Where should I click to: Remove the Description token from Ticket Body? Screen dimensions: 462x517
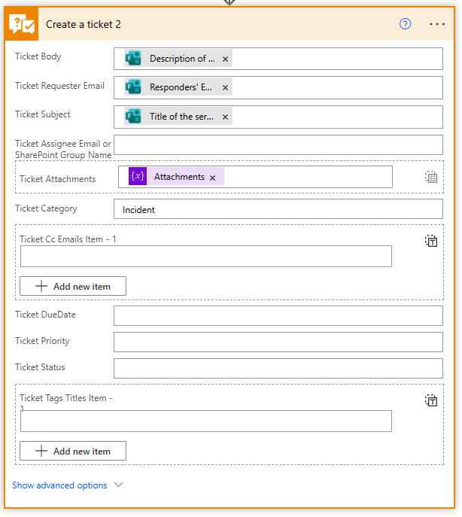coord(225,59)
